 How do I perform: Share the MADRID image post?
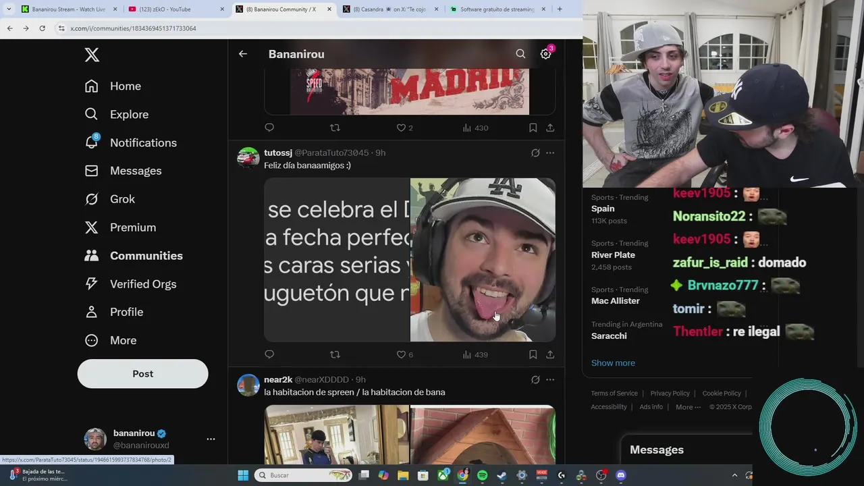(x=550, y=128)
